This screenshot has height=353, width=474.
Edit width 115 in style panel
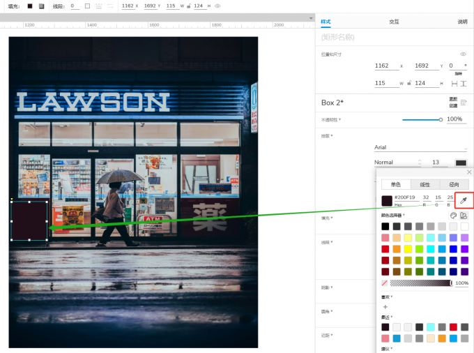pyautogui.click(x=387, y=83)
